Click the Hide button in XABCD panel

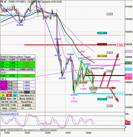[x=4, y=108]
